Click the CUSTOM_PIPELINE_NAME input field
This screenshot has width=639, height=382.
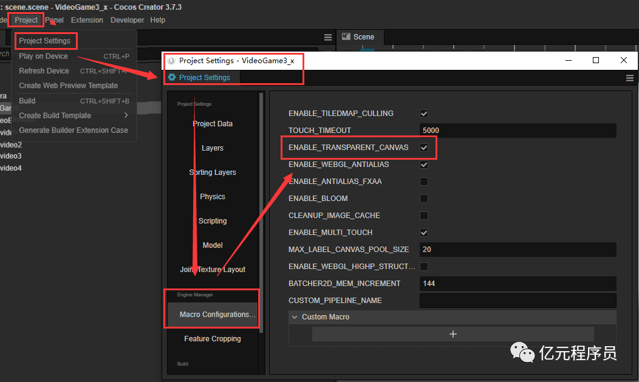pyautogui.click(x=518, y=301)
